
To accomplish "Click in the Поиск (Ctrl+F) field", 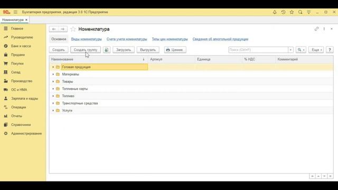I will [258, 50].
